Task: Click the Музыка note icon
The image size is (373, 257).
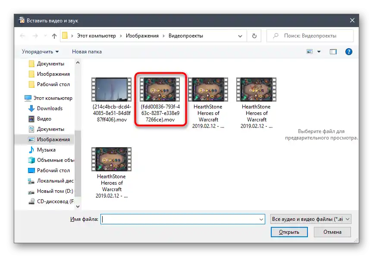Action: (31, 150)
